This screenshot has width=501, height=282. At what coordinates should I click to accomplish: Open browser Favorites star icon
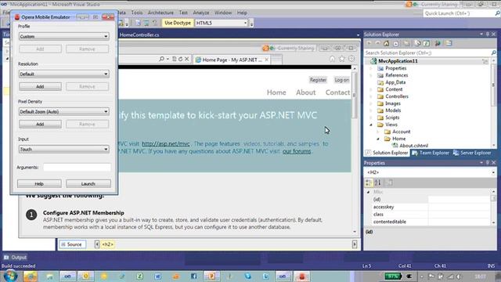(x=342, y=59)
